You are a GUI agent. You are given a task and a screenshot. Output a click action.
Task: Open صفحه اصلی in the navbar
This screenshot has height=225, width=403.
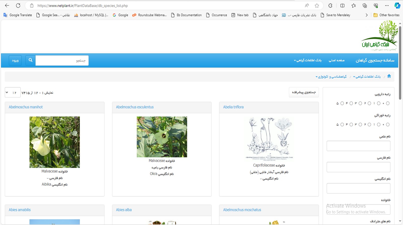(337, 60)
